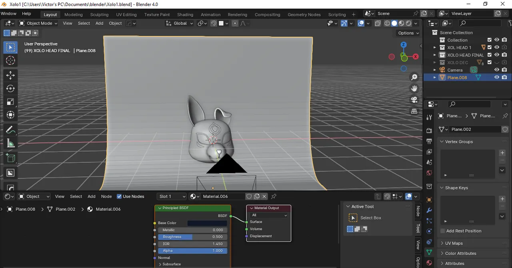
Task: Switch to the Sculpting workspace tab
Action: 99,14
